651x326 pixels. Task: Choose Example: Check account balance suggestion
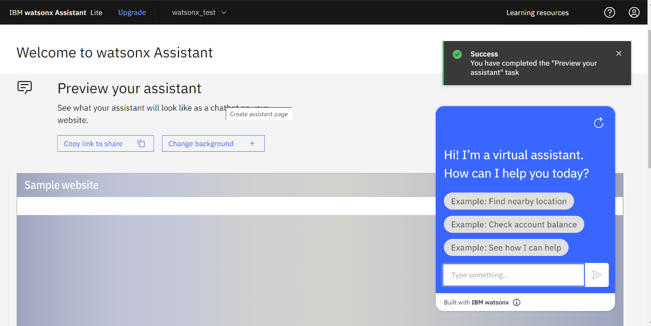pos(514,224)
